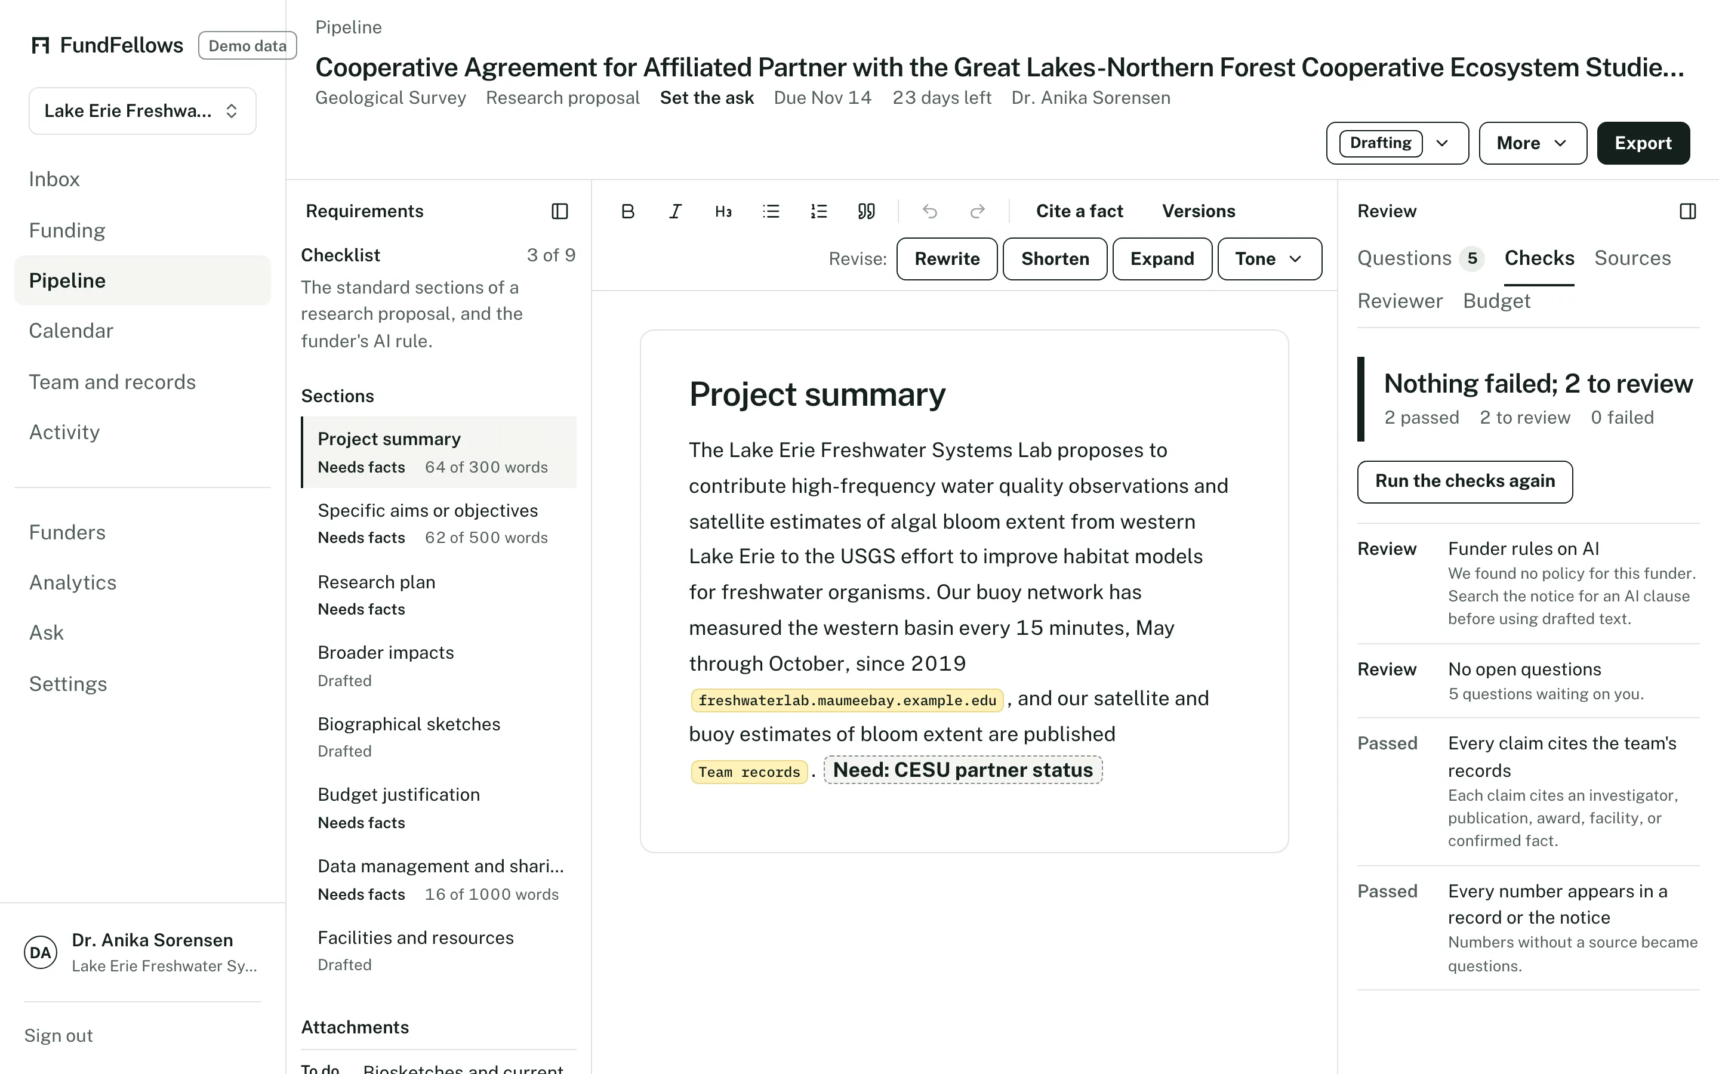The height and width of the screenshot is (1074, 1719).
Task: Export the proposal
Action: point(1643,143)
